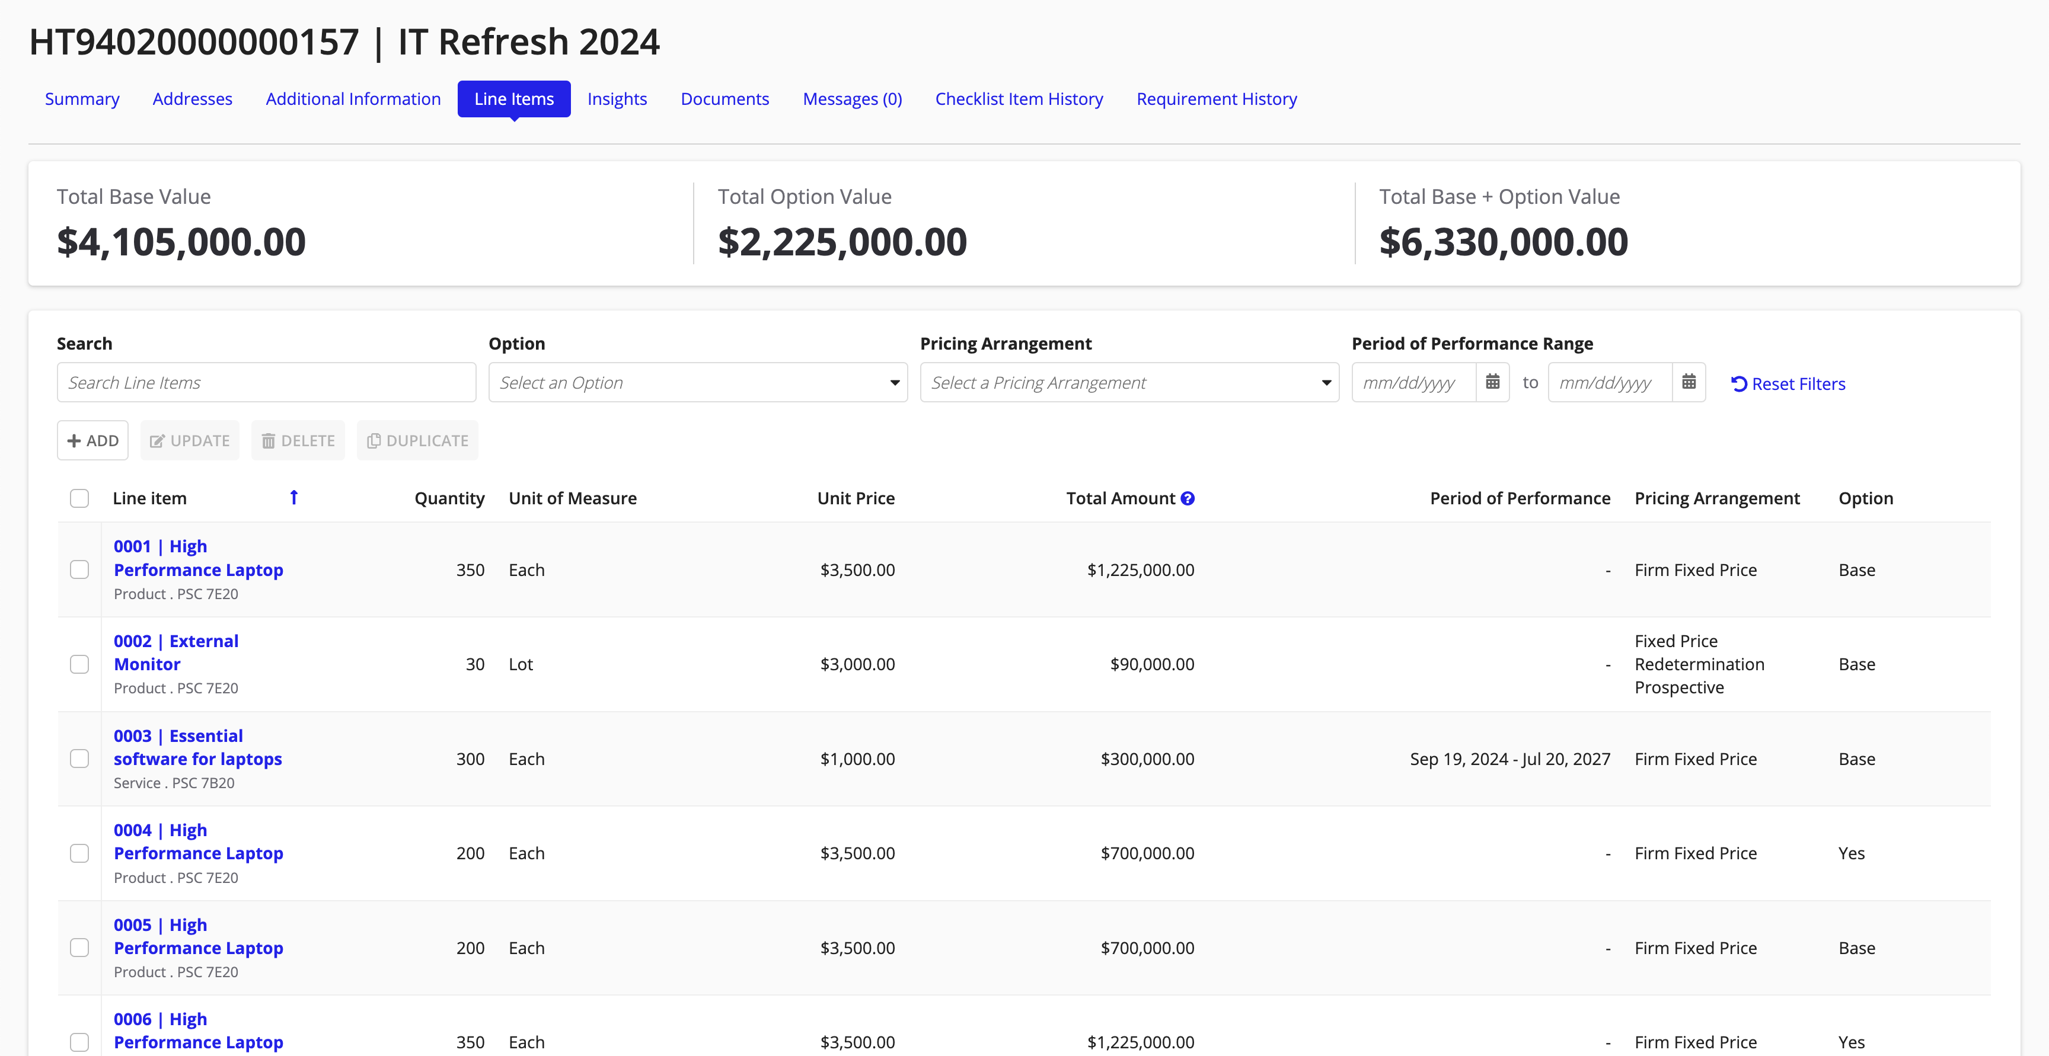The height and width of the screenshot is (1056, 2049).
Task: Open the Select an Option dropdown
Action: (698, 382)
